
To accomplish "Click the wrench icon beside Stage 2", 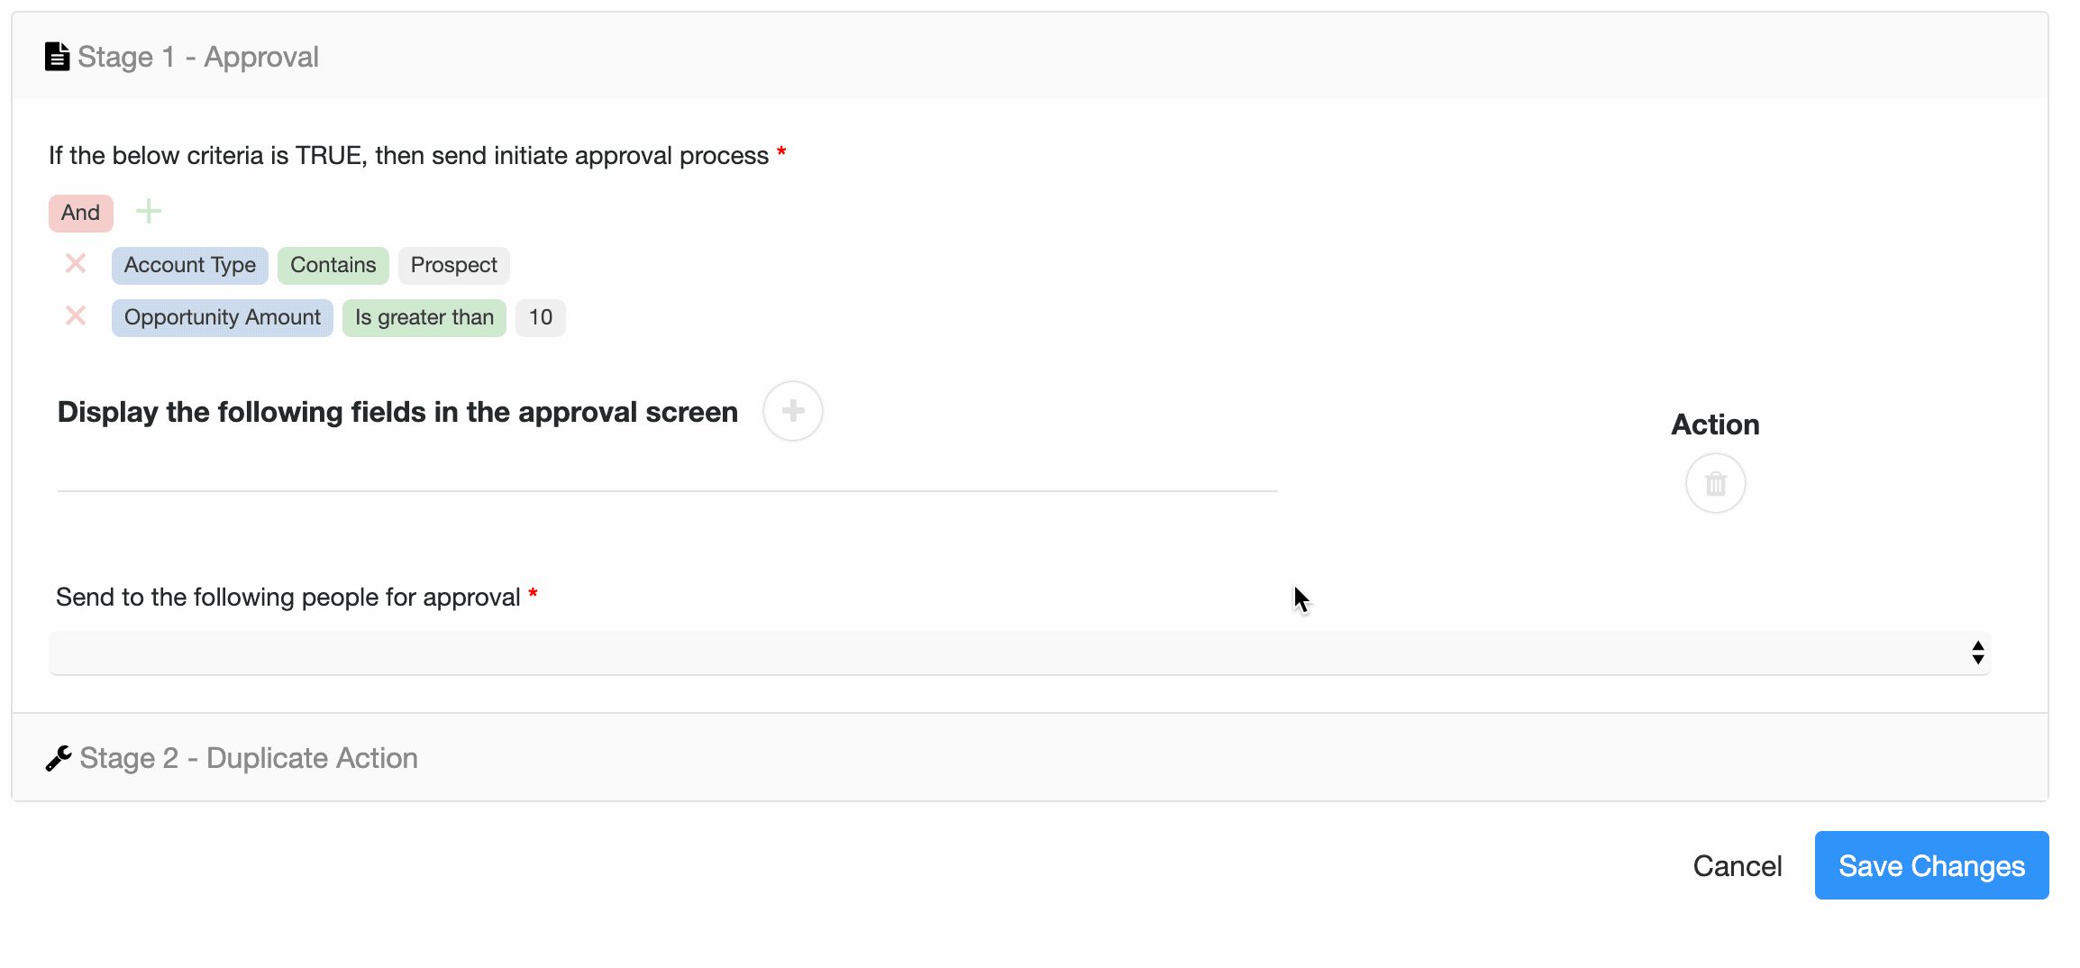I will click(58, 757).
